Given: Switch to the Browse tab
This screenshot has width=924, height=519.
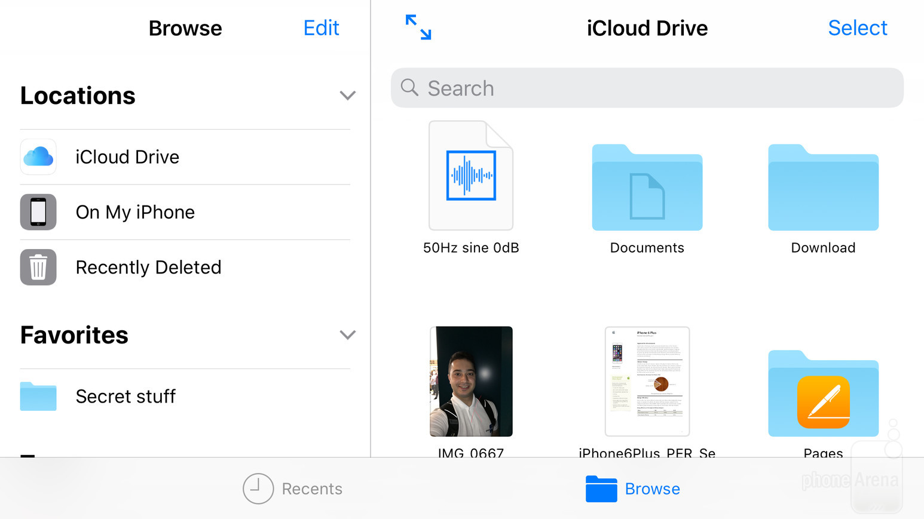Looking at the screenshot, I should click(633, 489).
